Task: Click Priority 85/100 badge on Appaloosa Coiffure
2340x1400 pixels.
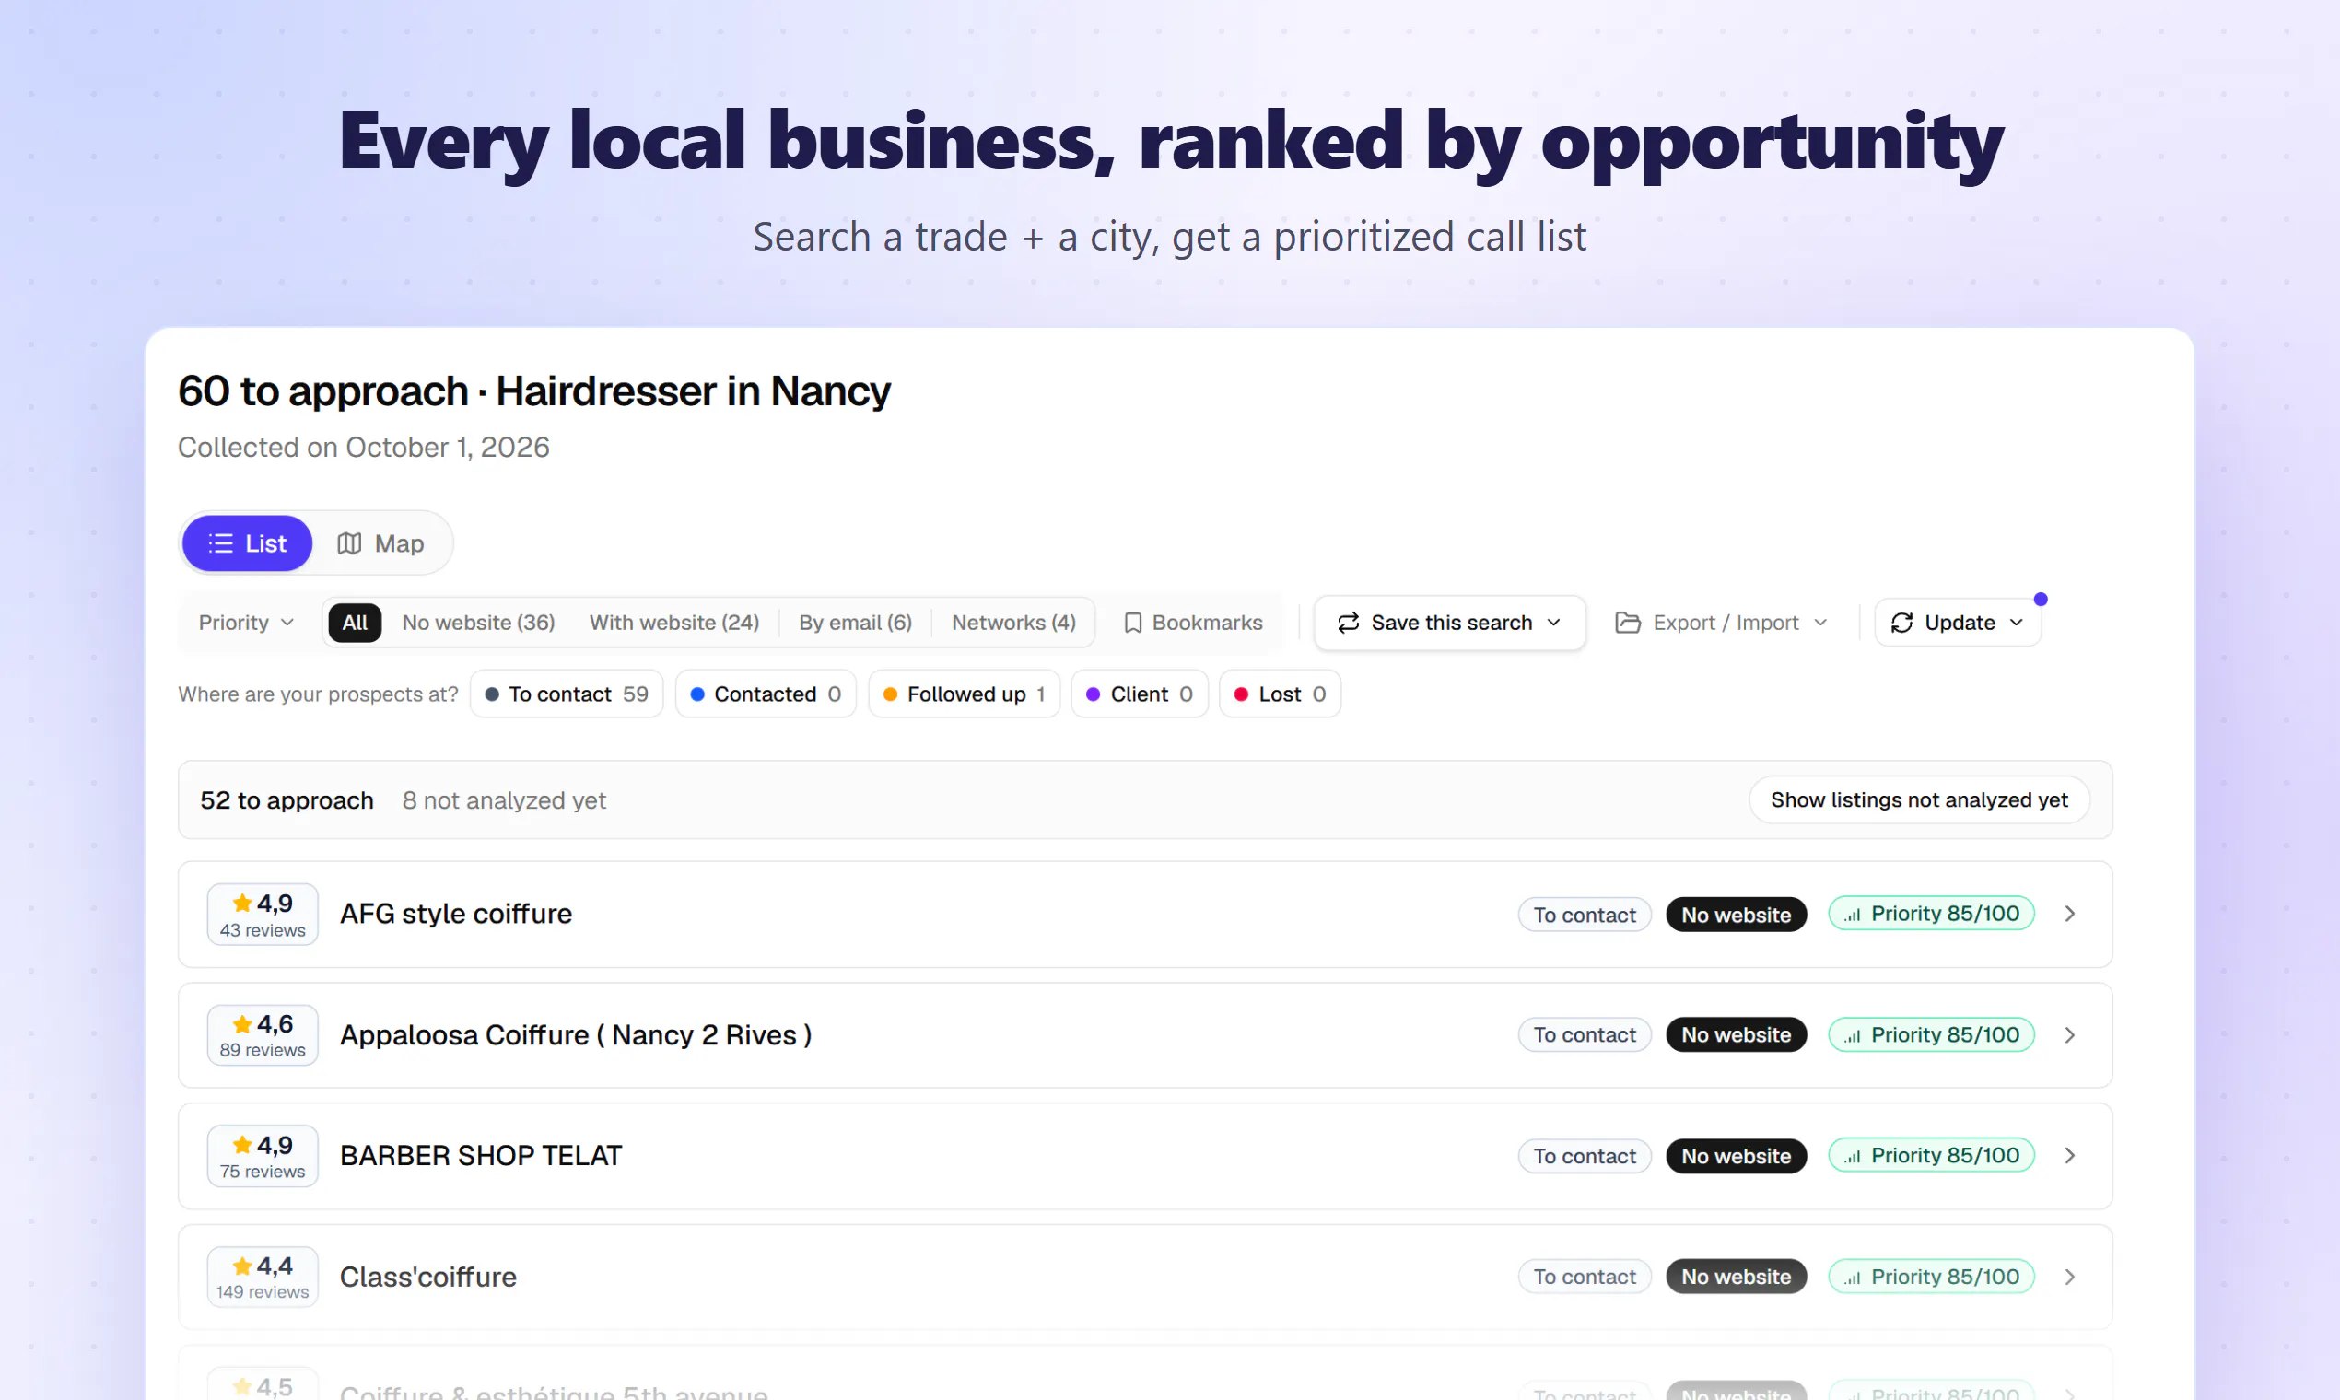Action: click(x=1932, y=1034)
